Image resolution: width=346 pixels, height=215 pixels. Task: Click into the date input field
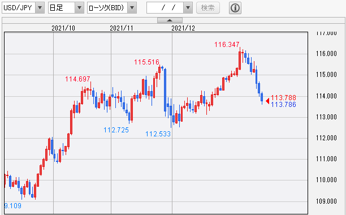tap(165, 8)
